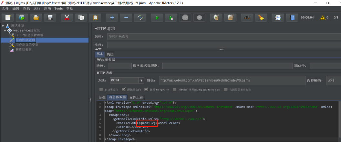Screen dimensions: 341x142
Task: Expand all nodes with plus icon
Action: tap(112, 18)
